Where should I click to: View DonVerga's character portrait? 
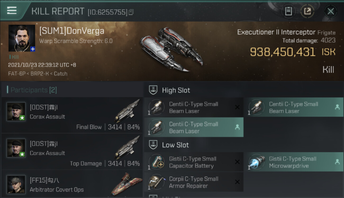(22, 38)
